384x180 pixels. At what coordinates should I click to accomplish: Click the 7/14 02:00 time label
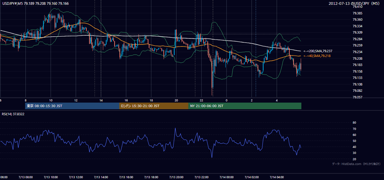252,177
